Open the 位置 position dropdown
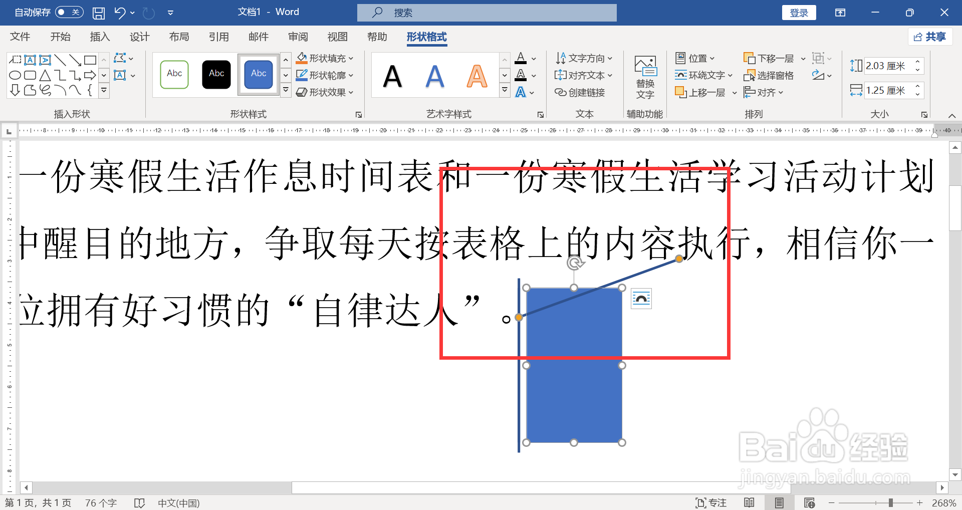Image resolution: width=962 pixels, height=510 pixels. click(695, 59)
